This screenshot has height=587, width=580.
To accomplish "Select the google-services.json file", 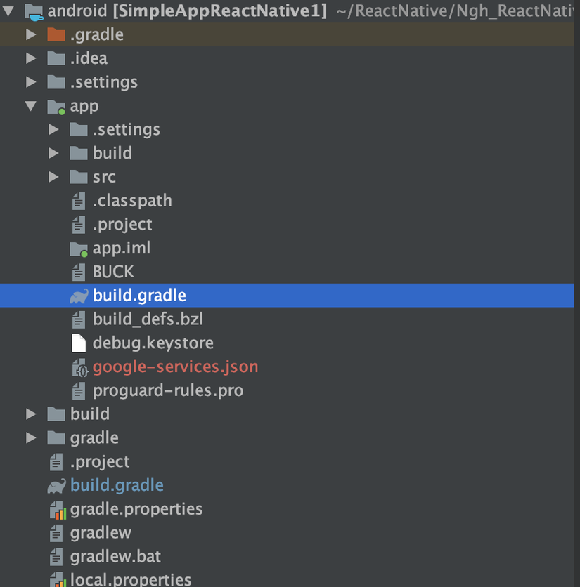I will (x=175, y=367).
